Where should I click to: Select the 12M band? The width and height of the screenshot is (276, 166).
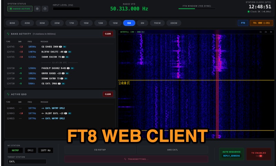pos(101,23)
